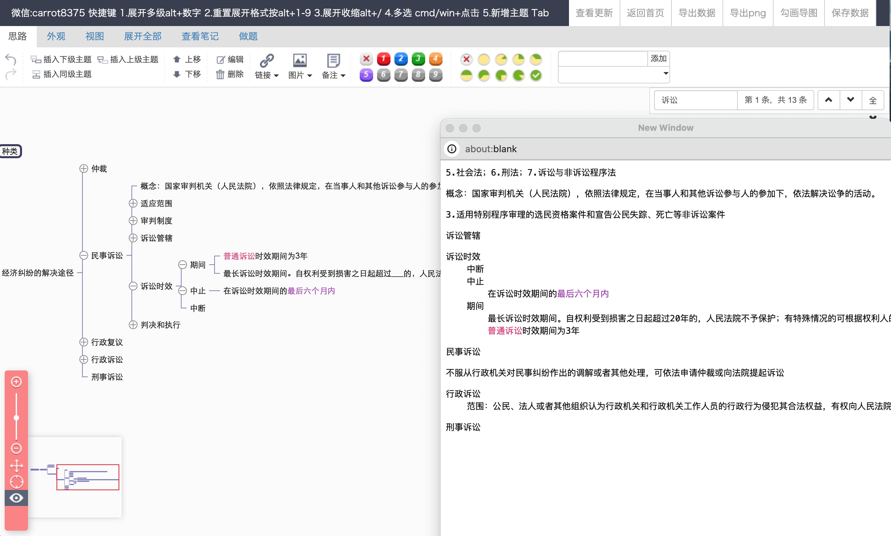Click the 添加 add tag button
This screenshot has height=536, width=891.
[x=658, y=59]
